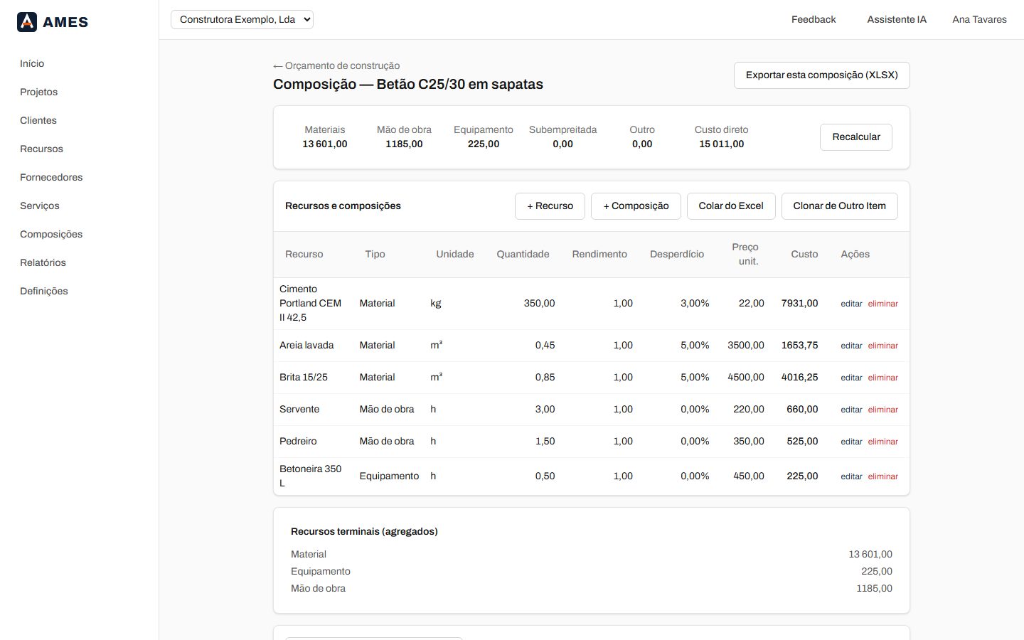Eliminate the Pedreiro row
This screenshot has height=640, width=1024.
[x=882, y=442]
